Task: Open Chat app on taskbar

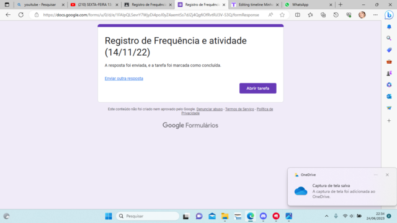Action: tap(199, 216)
